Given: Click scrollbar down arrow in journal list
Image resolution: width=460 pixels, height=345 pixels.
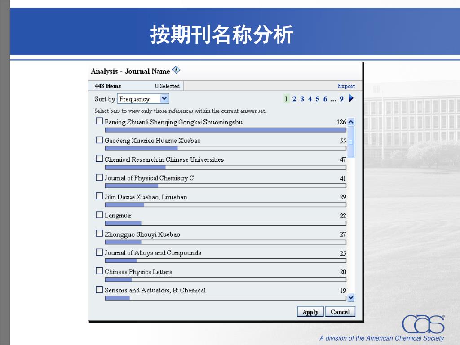Looking at the screenshot, I should point(351,297).
